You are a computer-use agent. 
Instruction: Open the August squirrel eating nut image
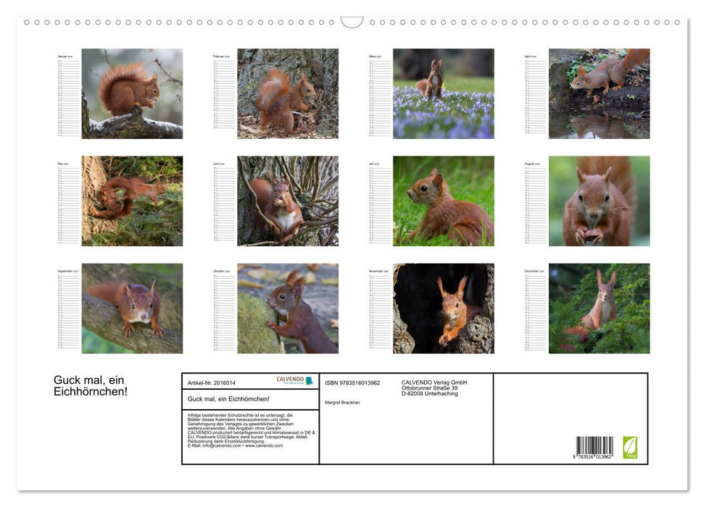tap(599, 201)
